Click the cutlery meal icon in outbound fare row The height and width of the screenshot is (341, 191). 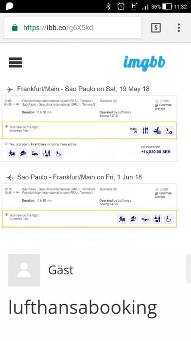click(145, 131)
